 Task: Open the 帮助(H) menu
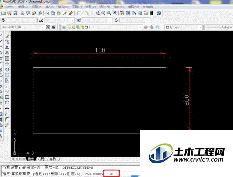148,7
